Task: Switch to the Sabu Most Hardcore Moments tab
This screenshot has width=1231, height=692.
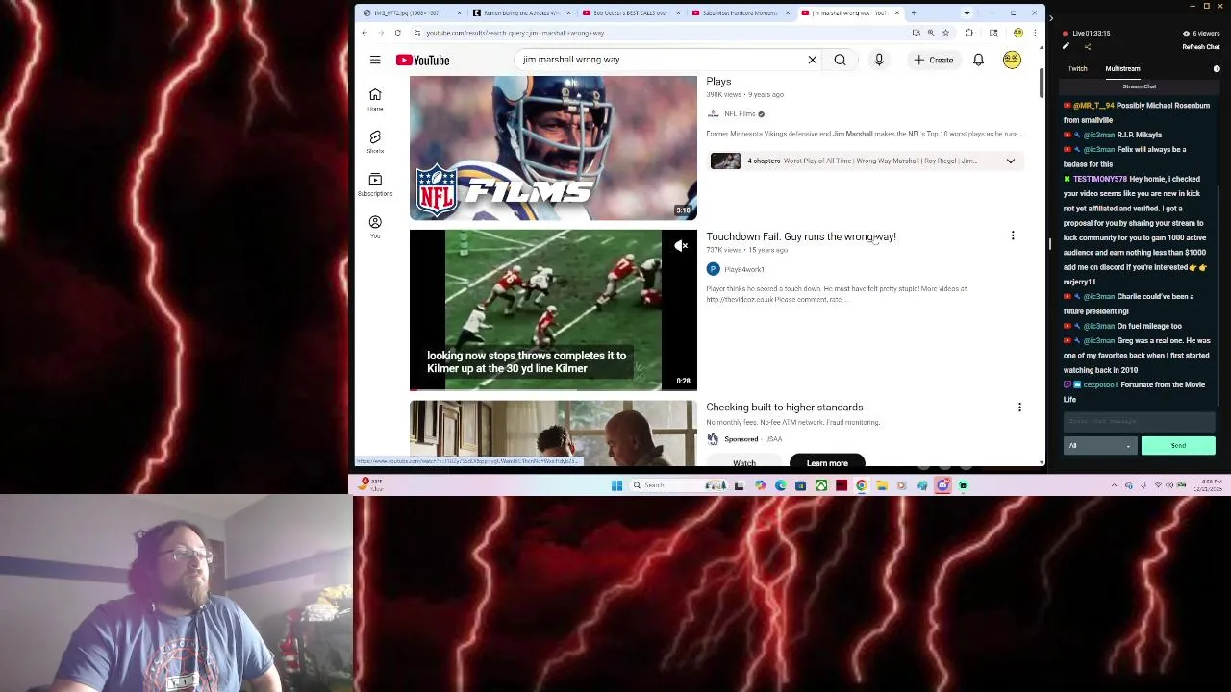Action: [740, 13]
